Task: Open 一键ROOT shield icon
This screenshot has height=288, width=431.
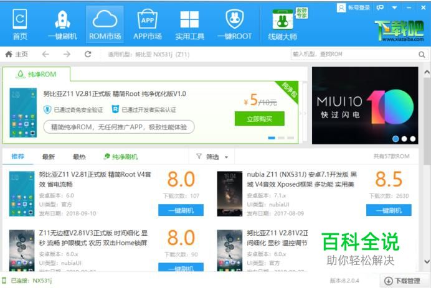Action: [234, 25]
